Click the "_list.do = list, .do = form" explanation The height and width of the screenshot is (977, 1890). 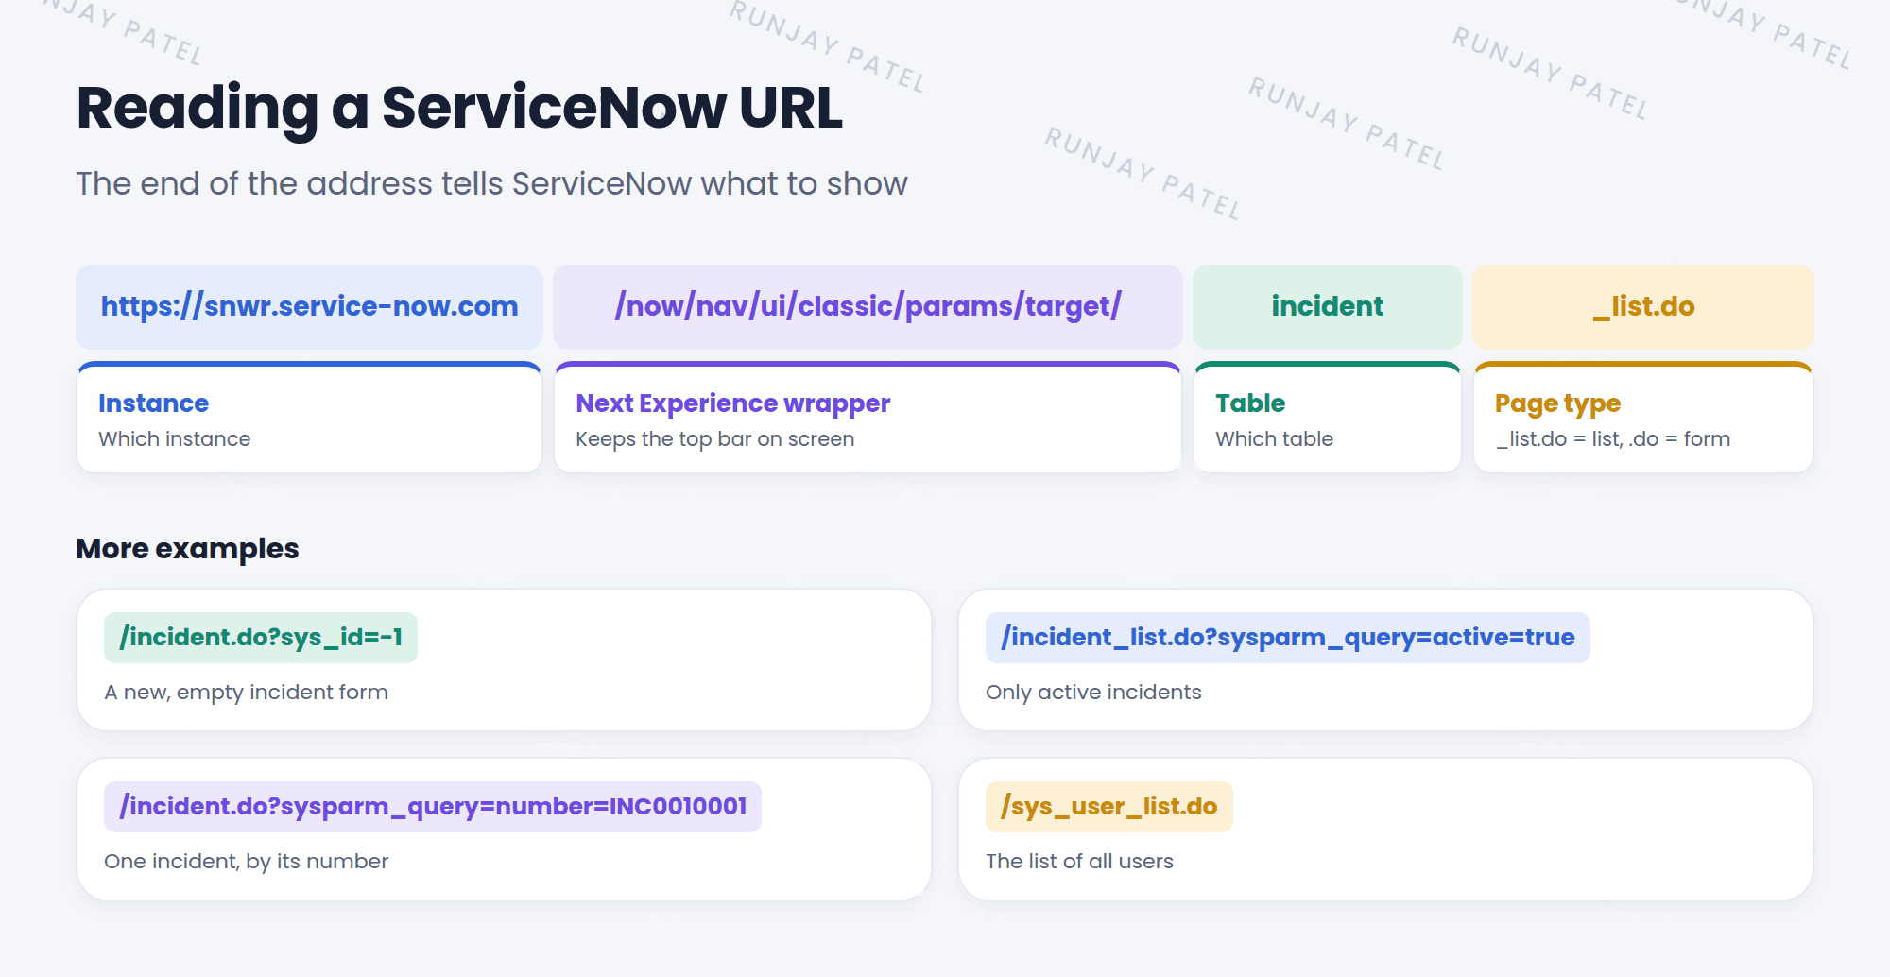click(x=1613, y=439)
